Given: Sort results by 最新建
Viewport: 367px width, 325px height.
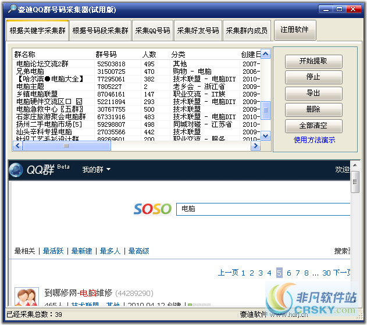Looking at the screenshot, I should 81,251.
